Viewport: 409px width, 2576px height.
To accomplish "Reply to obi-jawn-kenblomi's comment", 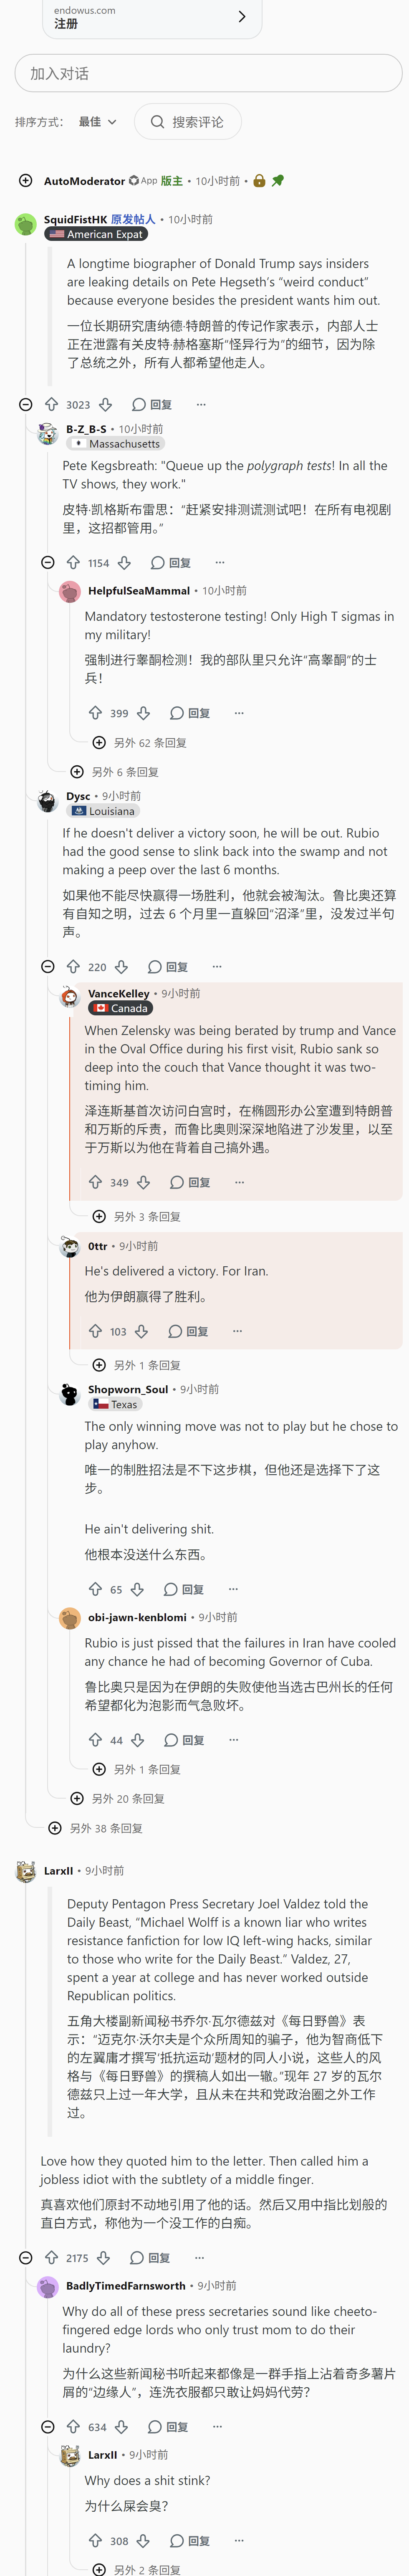I will click(x=184, y=1740).
